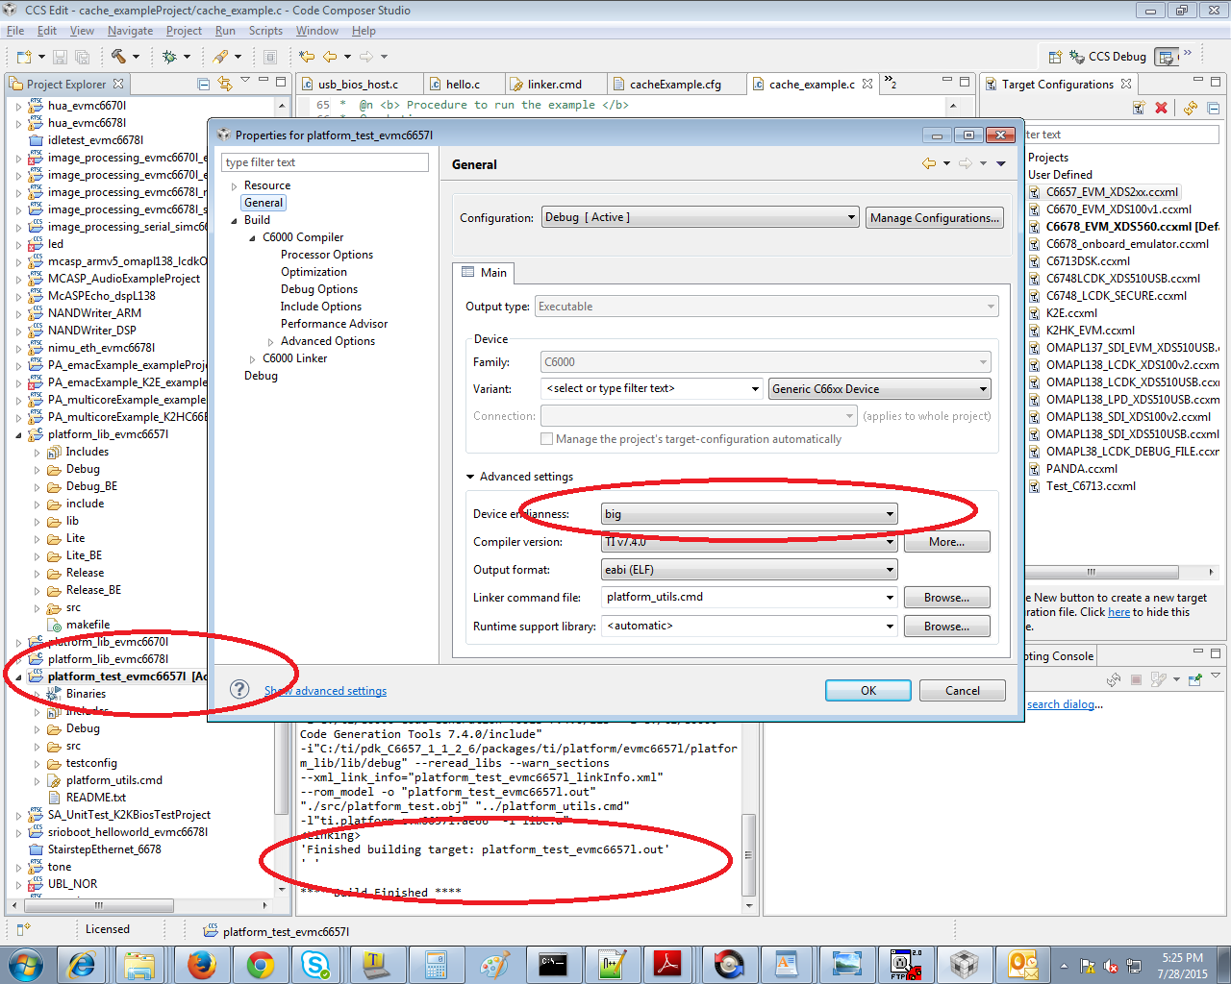This screenshot has width=1231, height=984.
Task: Click back navigation arrow in main toolbar
Action: point(330,57)
